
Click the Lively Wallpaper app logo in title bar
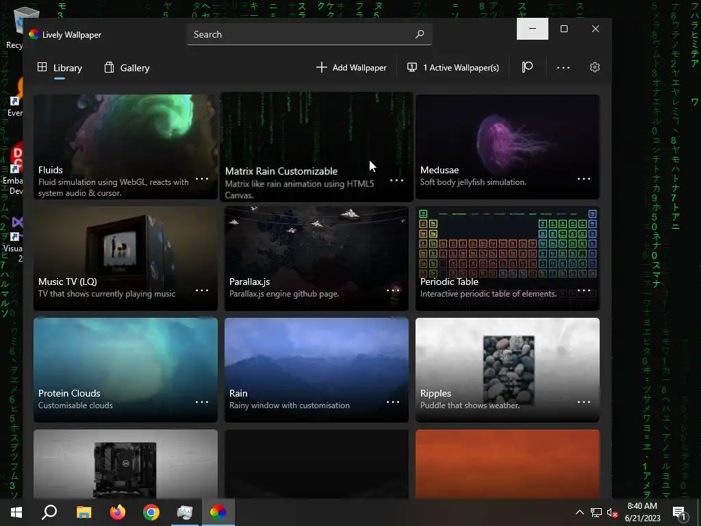(34, 34)
